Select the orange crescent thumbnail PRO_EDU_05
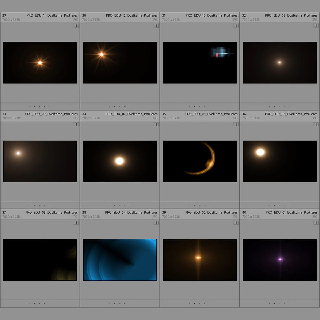Image resolution: width=320 pixels, height=320 pixels. (x=200, y=161)
